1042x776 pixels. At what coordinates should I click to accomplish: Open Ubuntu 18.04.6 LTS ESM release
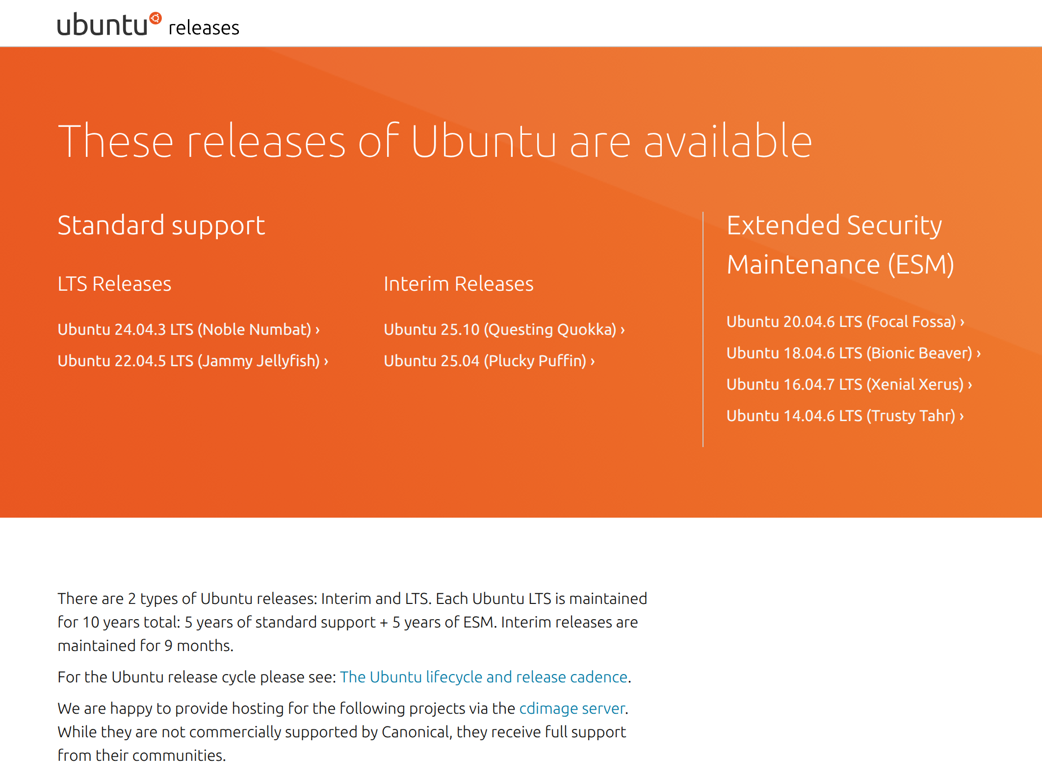[x=849, y=353]
